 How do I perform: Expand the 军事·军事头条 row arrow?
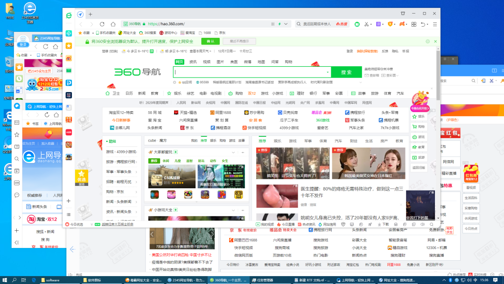(137, 172)
